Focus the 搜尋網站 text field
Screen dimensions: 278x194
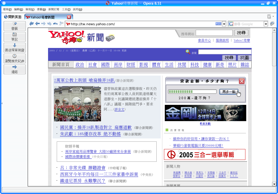point(214,33)
